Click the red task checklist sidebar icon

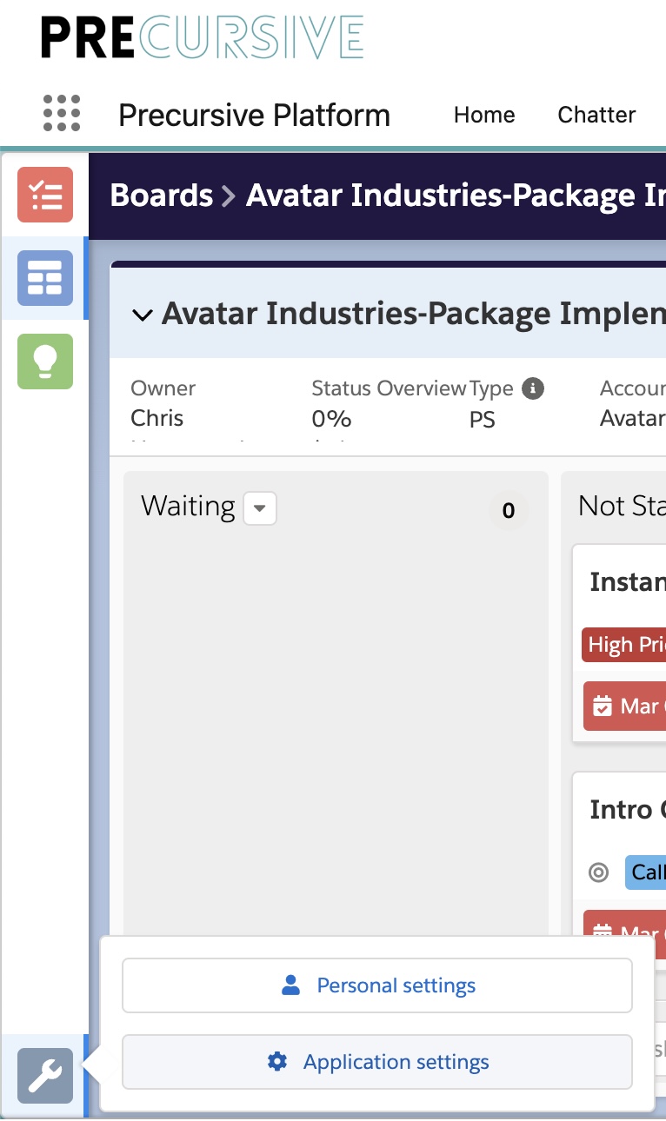coord(45,195)
